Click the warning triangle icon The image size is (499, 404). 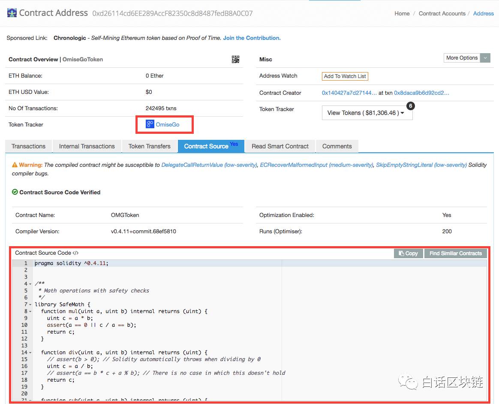[x=15, y=165]
